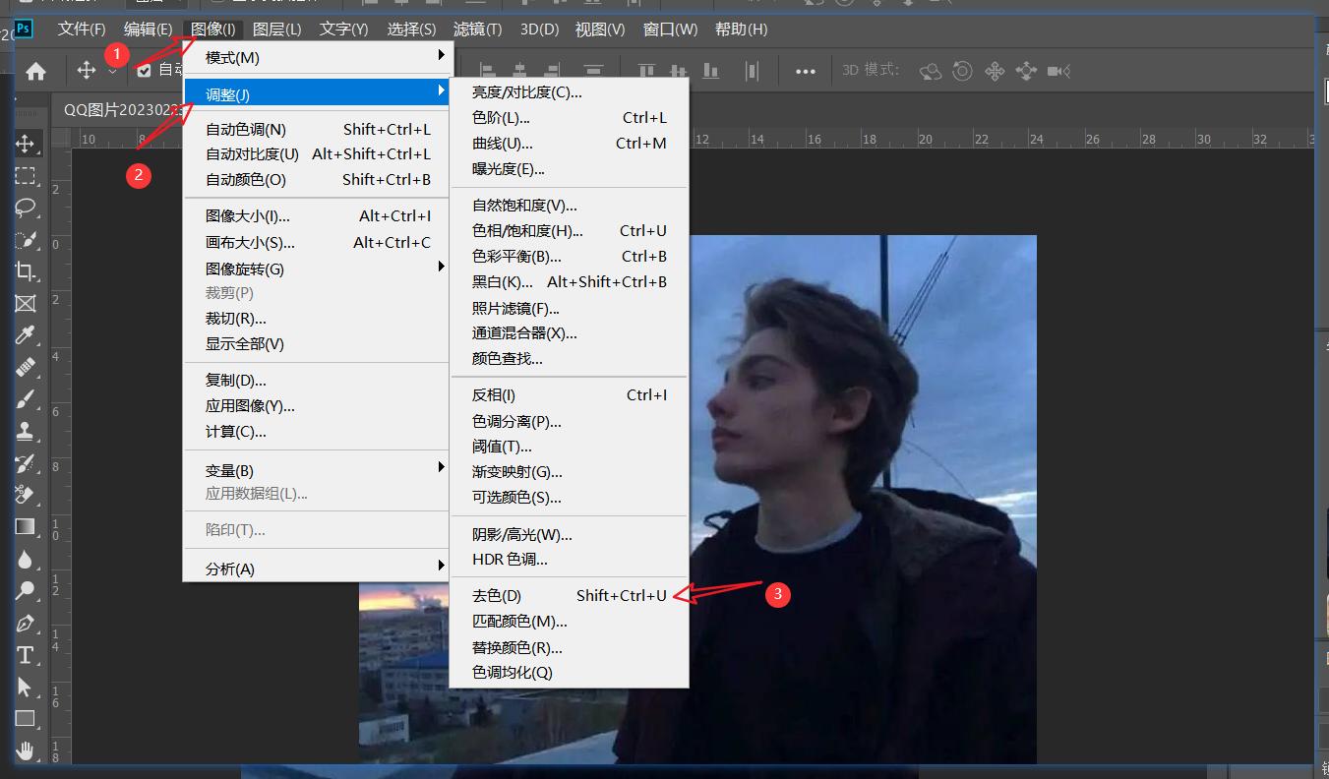Image resolution: width=1329 pixels, height=779 pixels.
Task: Select the Brush tool
Action: tap(27, 397)
